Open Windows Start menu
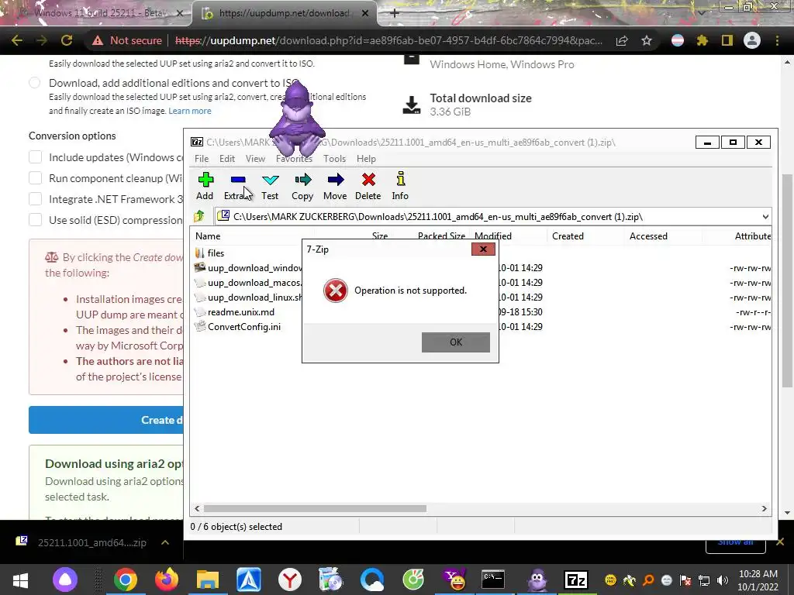 pyautogui.click(x=19, y=580)
